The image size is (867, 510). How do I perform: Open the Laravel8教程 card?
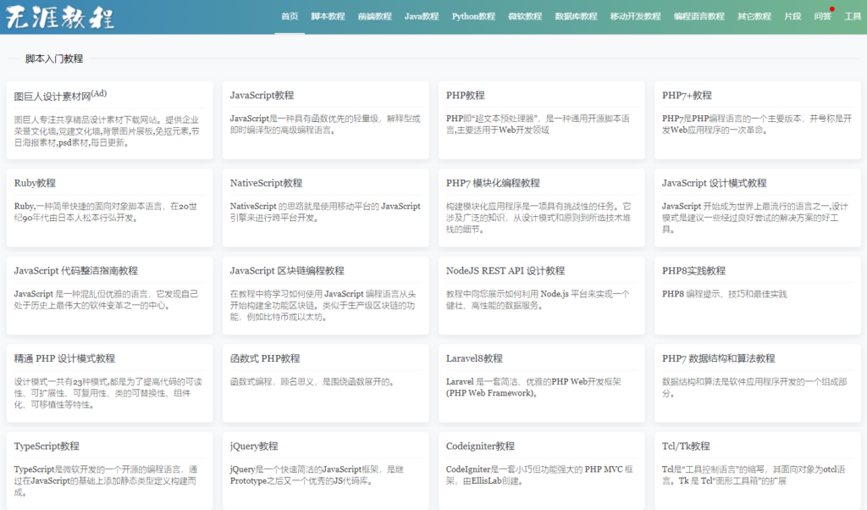pos(473,358)
